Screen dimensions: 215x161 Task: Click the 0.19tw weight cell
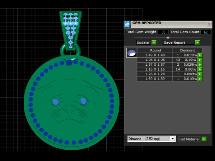190,60
